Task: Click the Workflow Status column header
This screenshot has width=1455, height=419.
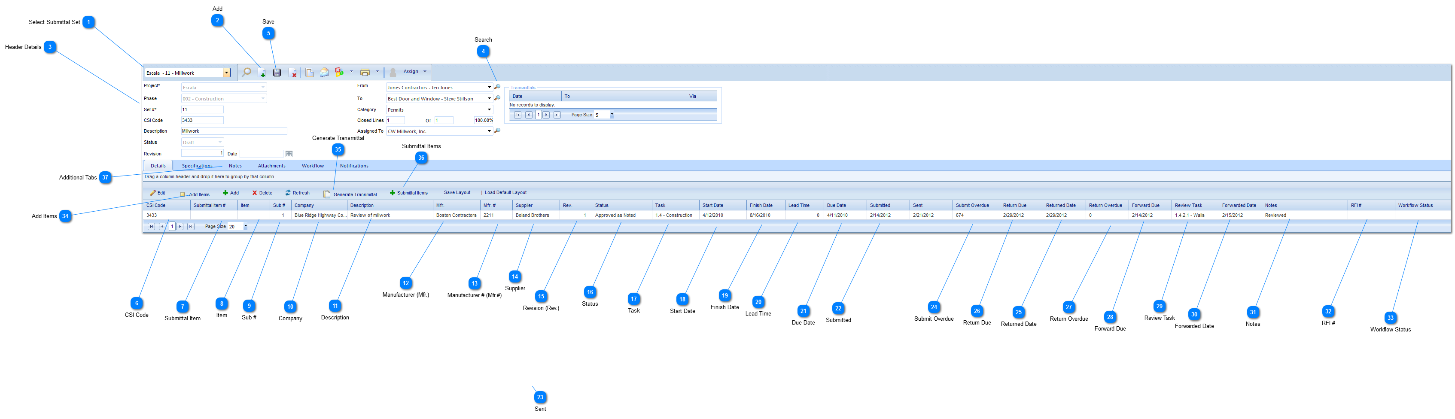Action: tap(1422, 206)
